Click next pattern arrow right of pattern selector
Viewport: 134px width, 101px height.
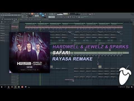pyautogui.click(x=56, y=17)
